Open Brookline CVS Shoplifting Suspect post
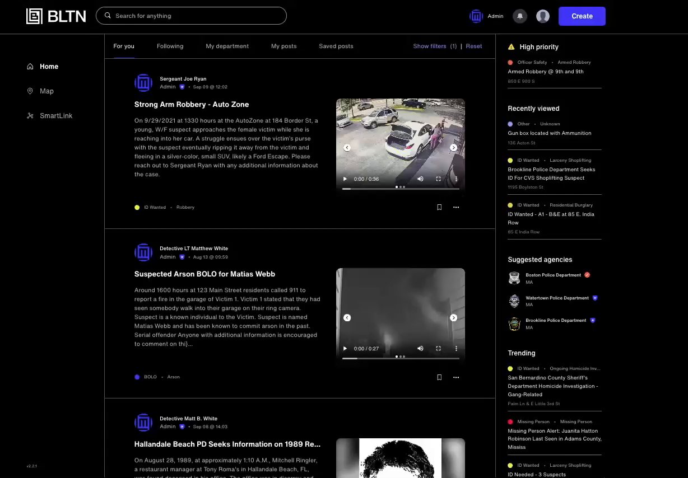Screen dimensions: 688x478 551,174
